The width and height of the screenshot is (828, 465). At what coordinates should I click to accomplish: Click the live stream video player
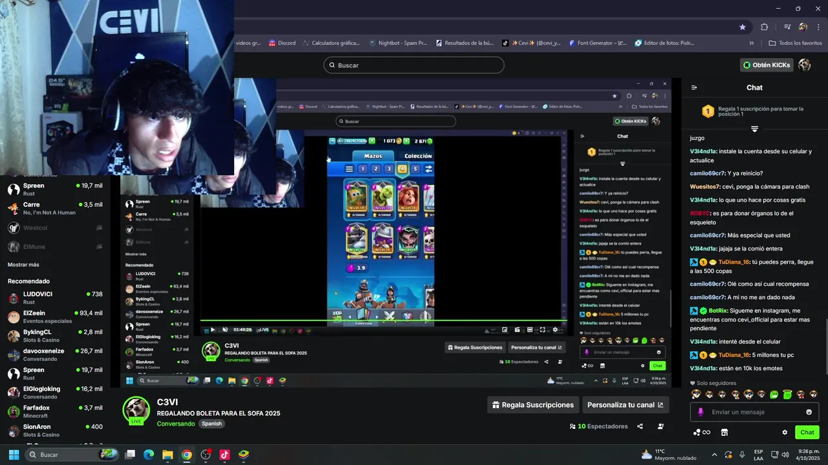click(x=396, y=232)
